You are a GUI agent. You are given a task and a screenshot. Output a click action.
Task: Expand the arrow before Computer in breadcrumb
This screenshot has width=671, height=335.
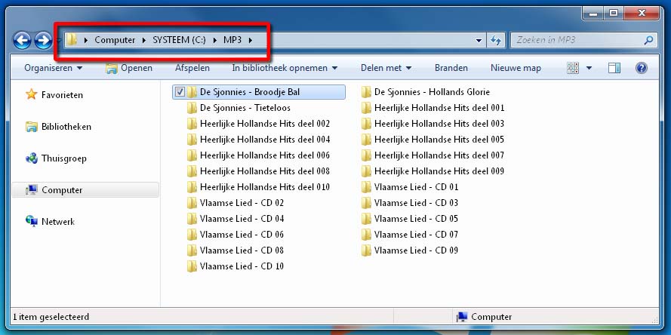(86, 40)
